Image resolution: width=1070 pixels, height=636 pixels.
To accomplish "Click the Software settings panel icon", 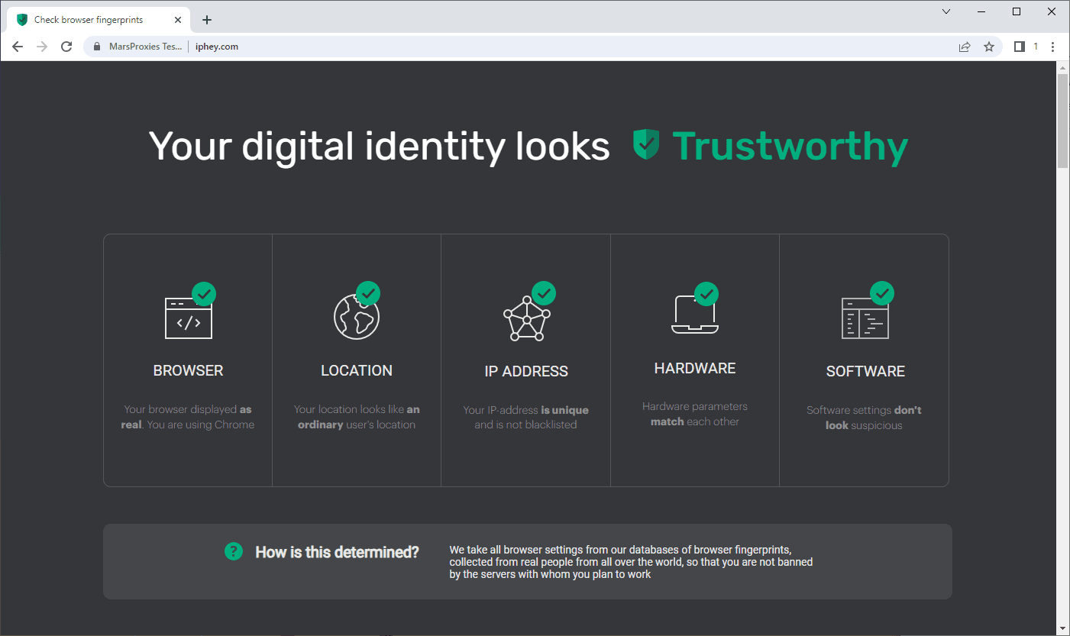I will pyautogui.click(x=865, y=318).
